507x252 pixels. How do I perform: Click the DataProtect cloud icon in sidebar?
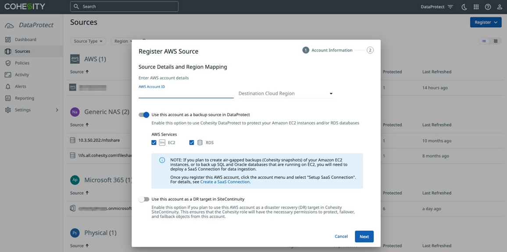[9, 25]
